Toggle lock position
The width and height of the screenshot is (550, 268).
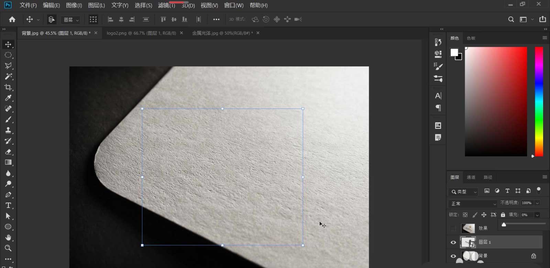point(484,215)
